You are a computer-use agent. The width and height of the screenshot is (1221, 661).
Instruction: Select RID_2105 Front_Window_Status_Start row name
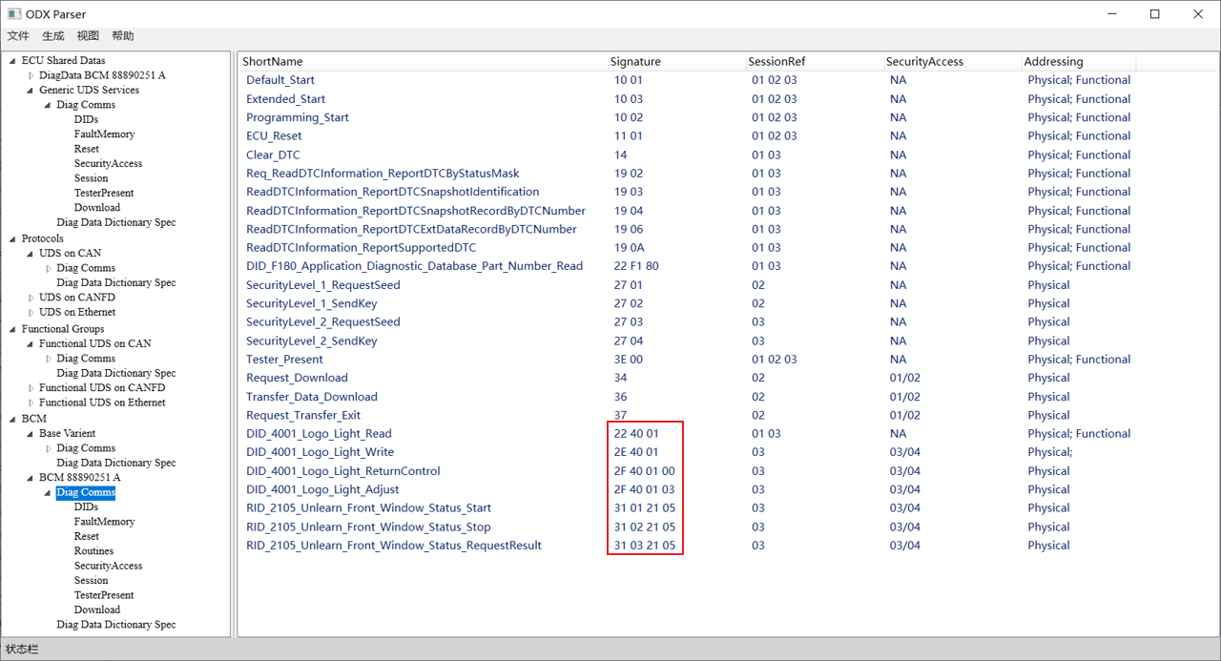(369, 508)
